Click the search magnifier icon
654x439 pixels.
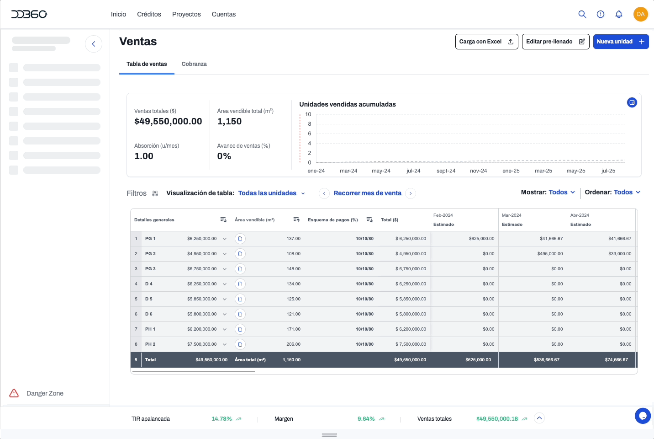[582, 14]
